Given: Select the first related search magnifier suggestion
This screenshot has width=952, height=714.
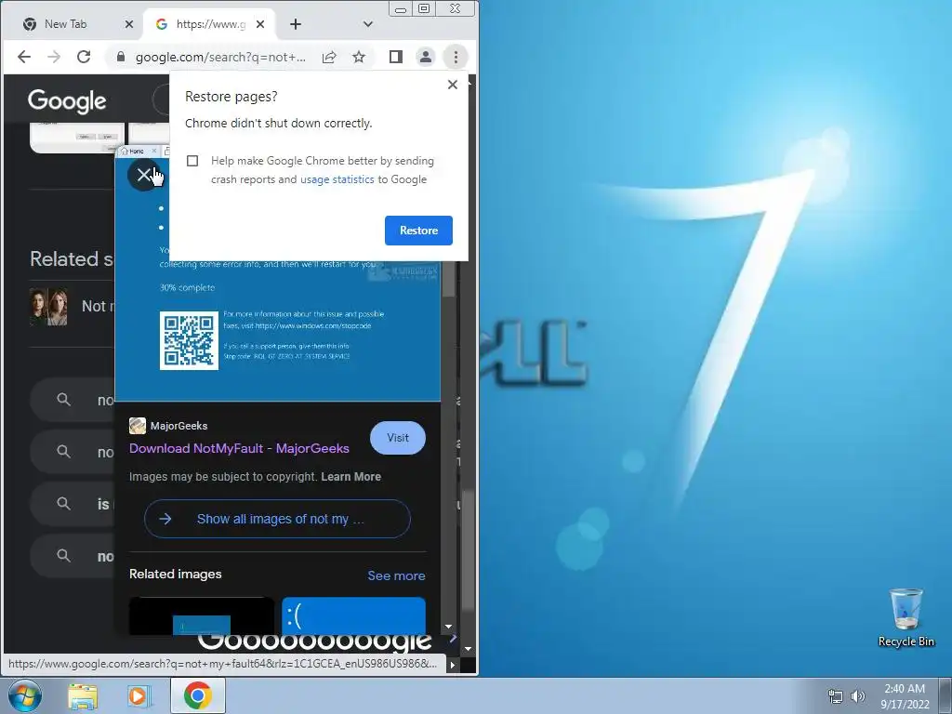Looking at the screenshot, I should [x=64, y=400].
